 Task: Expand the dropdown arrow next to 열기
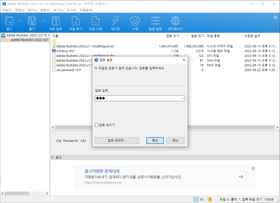coord(20,21)
